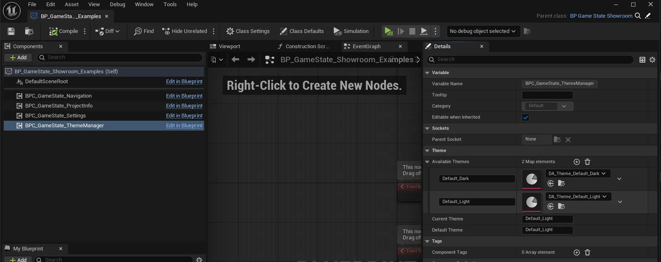Viewport: 661px width, 262px height.
Task: Open the Edit menu
Action: 51,5
